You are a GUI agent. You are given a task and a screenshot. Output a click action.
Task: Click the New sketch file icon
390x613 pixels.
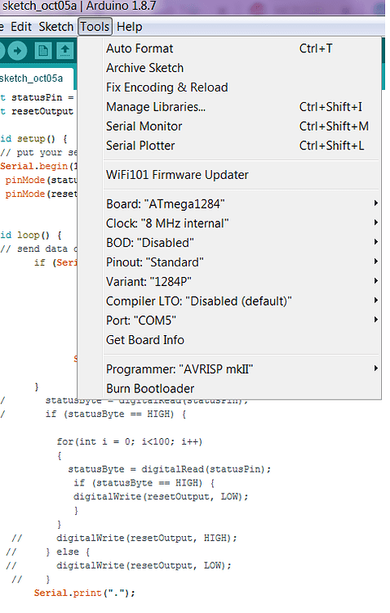pos(43,51)
